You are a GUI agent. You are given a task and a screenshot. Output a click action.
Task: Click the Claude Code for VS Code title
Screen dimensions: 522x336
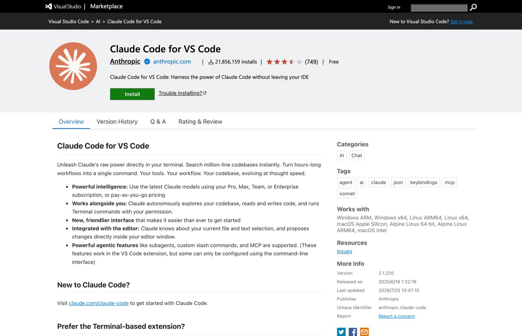(x=165, y=49)
